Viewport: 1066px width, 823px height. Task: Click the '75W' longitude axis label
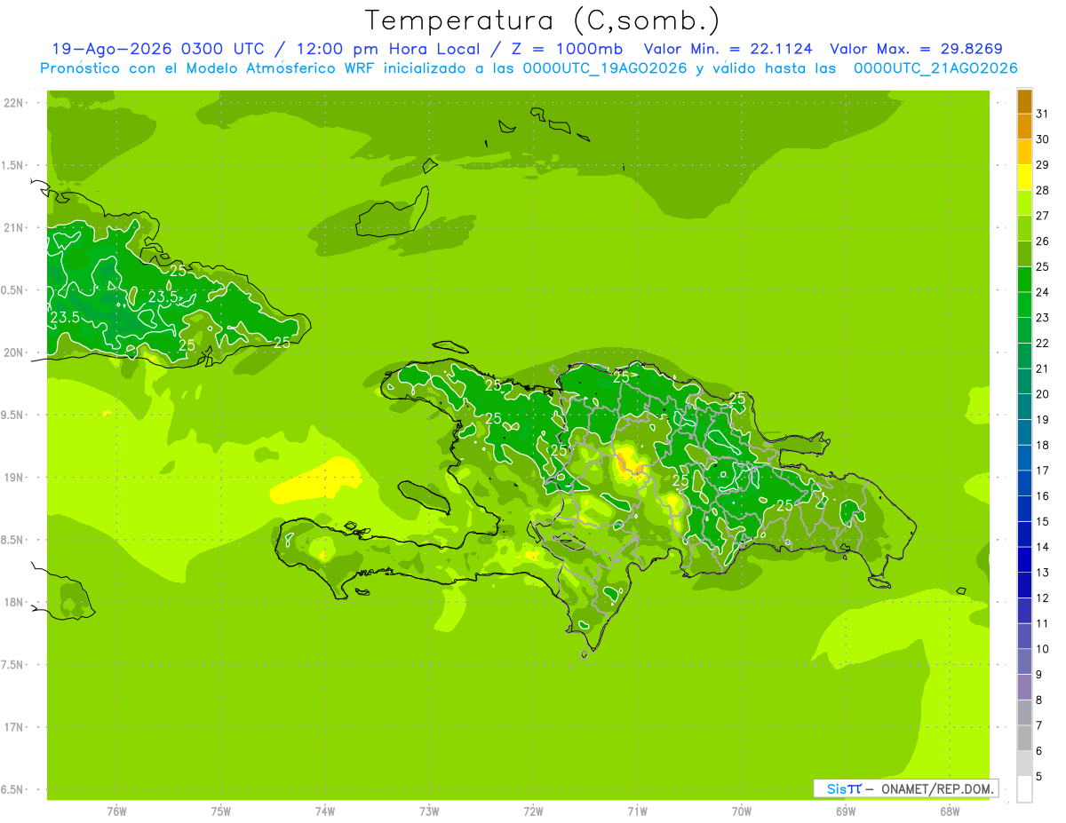point(221,811)
